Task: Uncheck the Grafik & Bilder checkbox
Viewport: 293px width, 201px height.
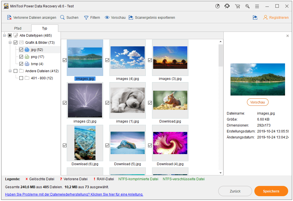Action: click(x=16, y=43)
